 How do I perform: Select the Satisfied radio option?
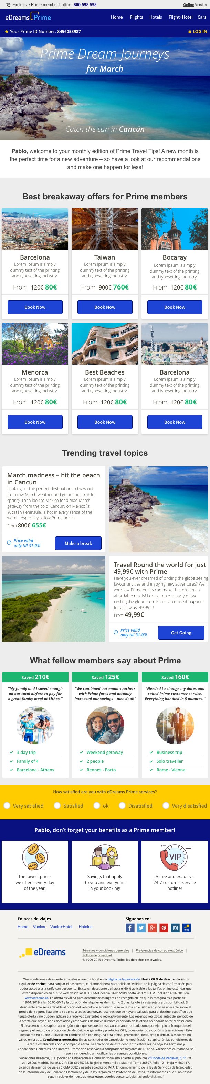pos(57,806)
